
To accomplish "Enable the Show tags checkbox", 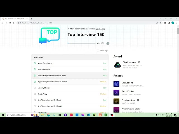I will 98,51.
